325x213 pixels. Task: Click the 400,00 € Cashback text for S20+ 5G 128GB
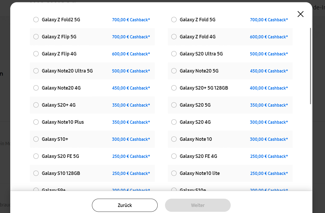point(269,88)
